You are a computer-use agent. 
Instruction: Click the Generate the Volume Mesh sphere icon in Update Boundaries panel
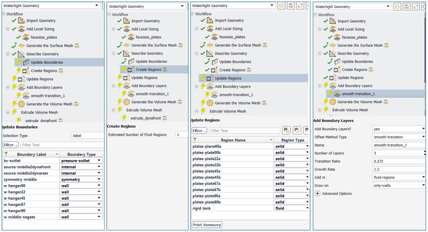21,104
